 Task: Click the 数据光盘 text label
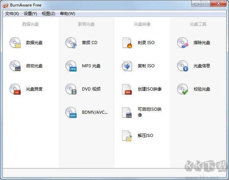pos(34,43)
